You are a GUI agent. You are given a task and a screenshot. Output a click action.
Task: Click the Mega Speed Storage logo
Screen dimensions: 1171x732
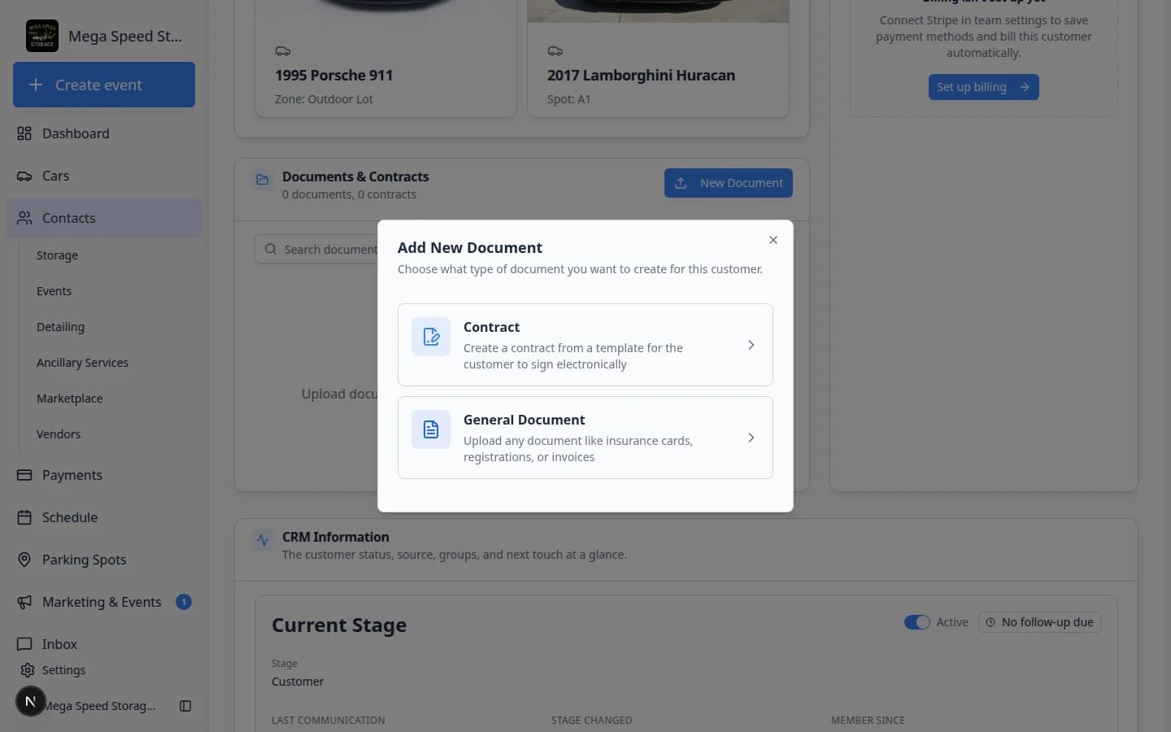point(42,36)
